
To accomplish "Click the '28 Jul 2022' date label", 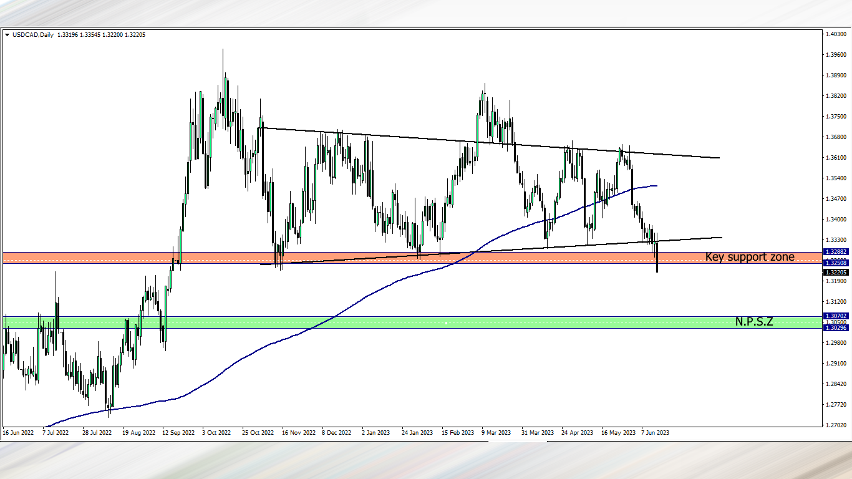I will (x=97, y=432).
